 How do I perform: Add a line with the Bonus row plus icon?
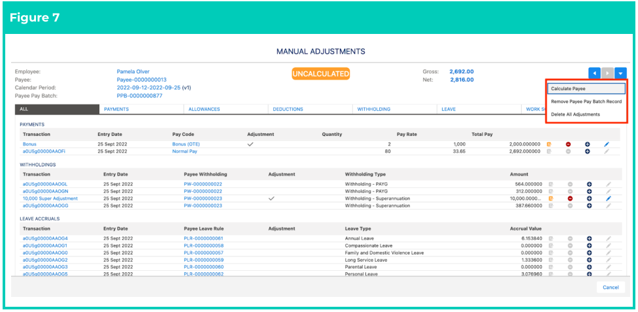pyautogui.click(x=588, y=144)
